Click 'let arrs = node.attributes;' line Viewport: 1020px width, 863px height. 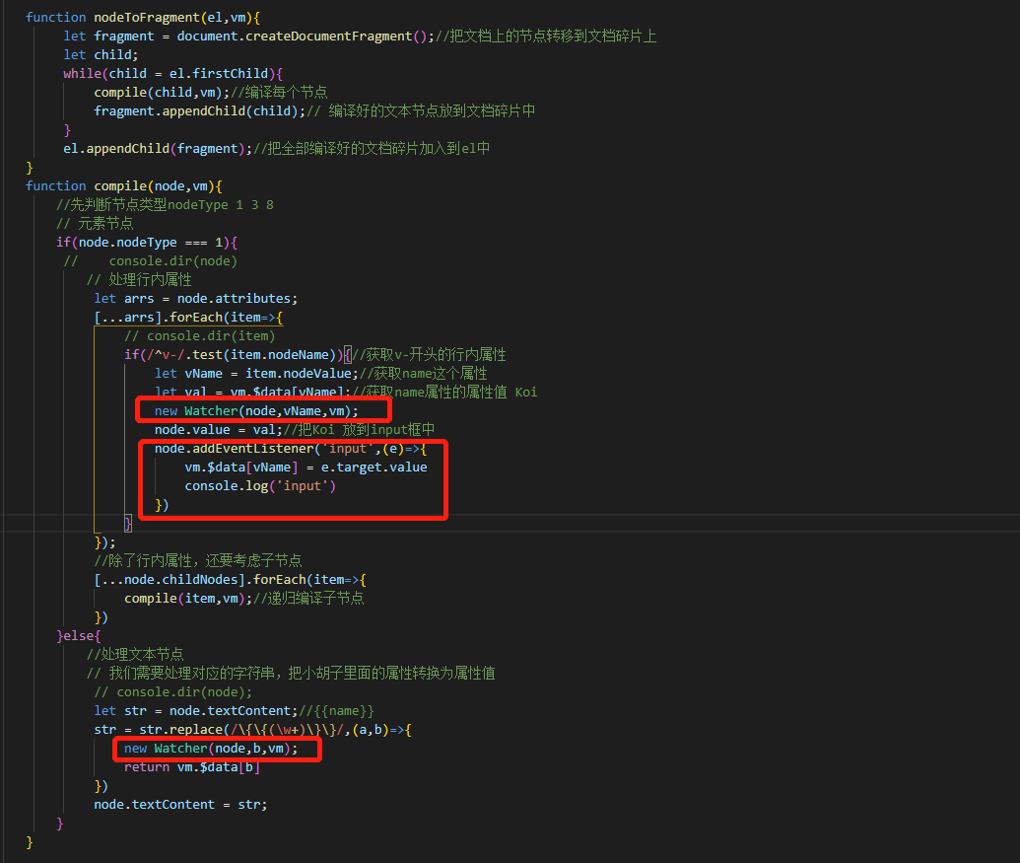(x=196, y=299)
